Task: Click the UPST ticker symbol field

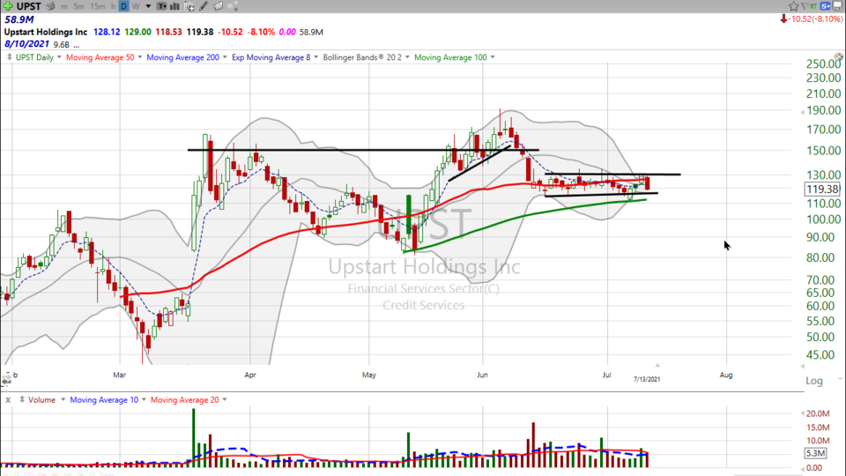Action: pos(28,6)
